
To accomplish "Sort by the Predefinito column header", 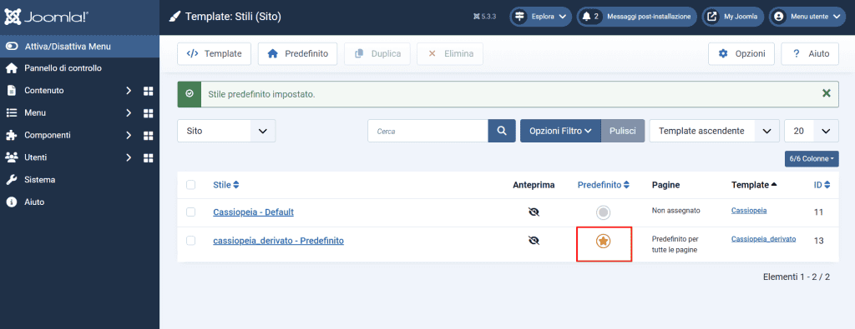I will point(603,185).
